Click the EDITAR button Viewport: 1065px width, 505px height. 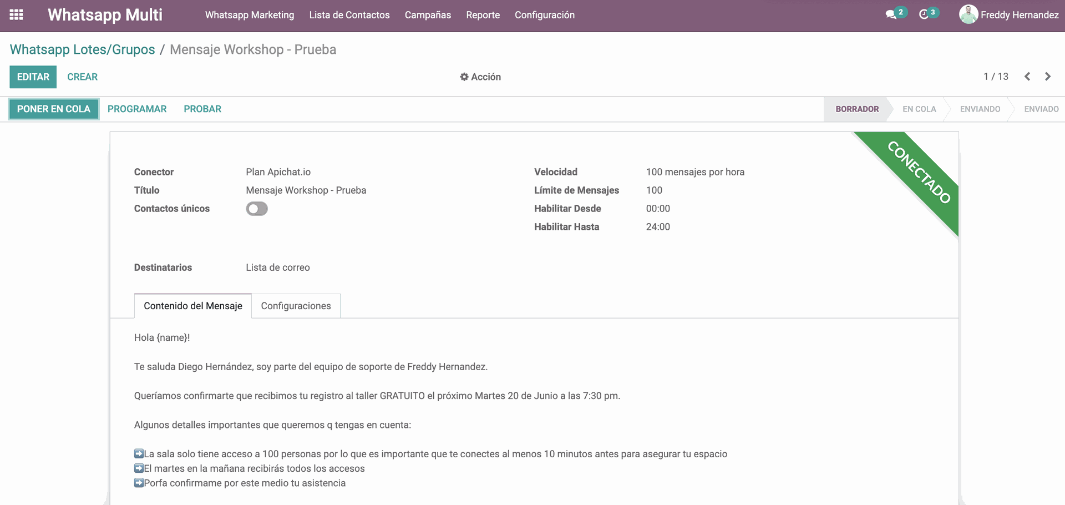pos(33,77)
